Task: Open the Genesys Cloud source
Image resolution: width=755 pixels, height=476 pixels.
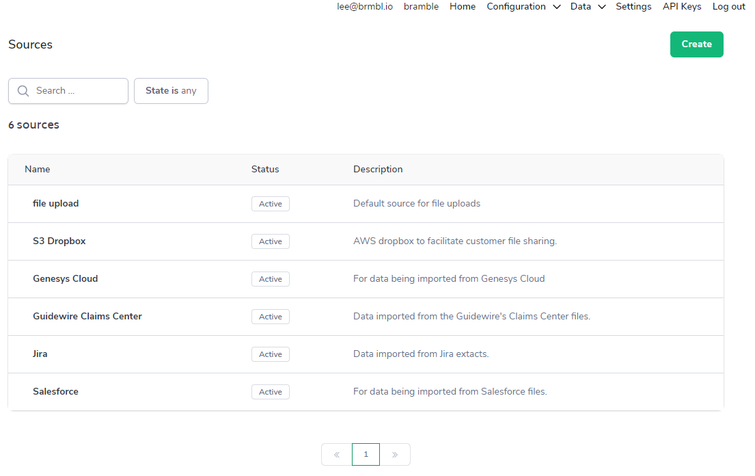Action: click(66, 279)
